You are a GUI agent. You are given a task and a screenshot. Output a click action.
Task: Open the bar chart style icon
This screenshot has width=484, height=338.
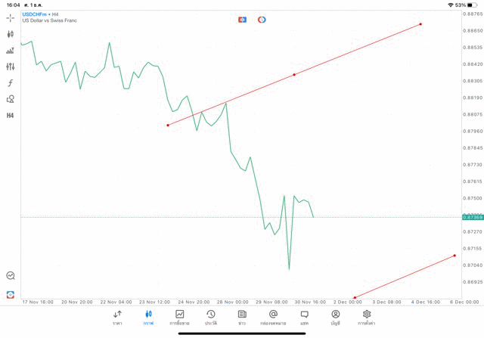point(11,51)
